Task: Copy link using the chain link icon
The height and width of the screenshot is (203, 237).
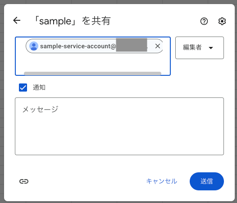Action: [x=24, y=181]
